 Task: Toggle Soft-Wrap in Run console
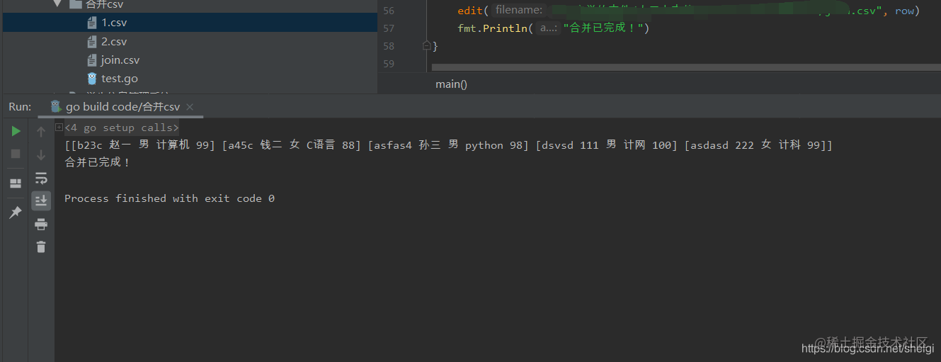tap(41, 178)
